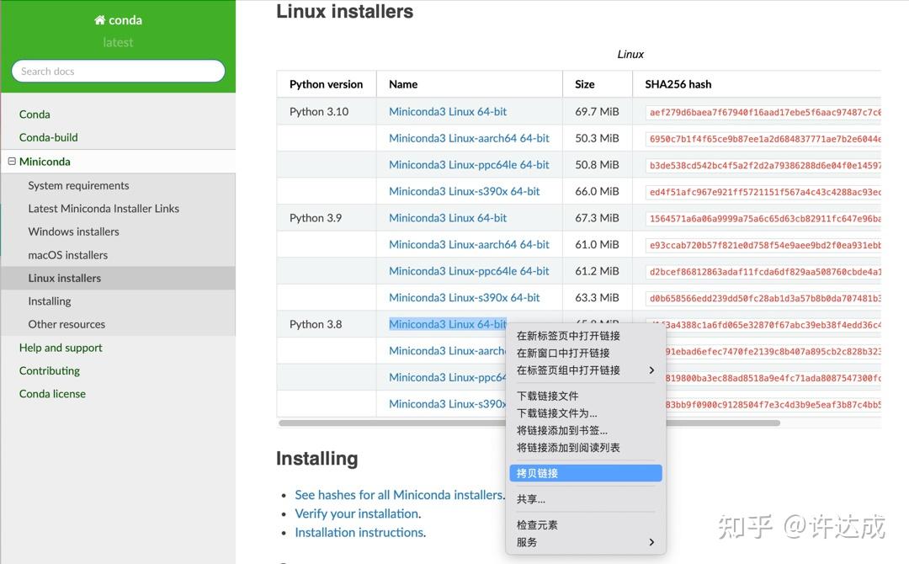Click the 67.3 MiB size cell
The height and width of the screenshot is (564, 909).
tap(597, 218)
